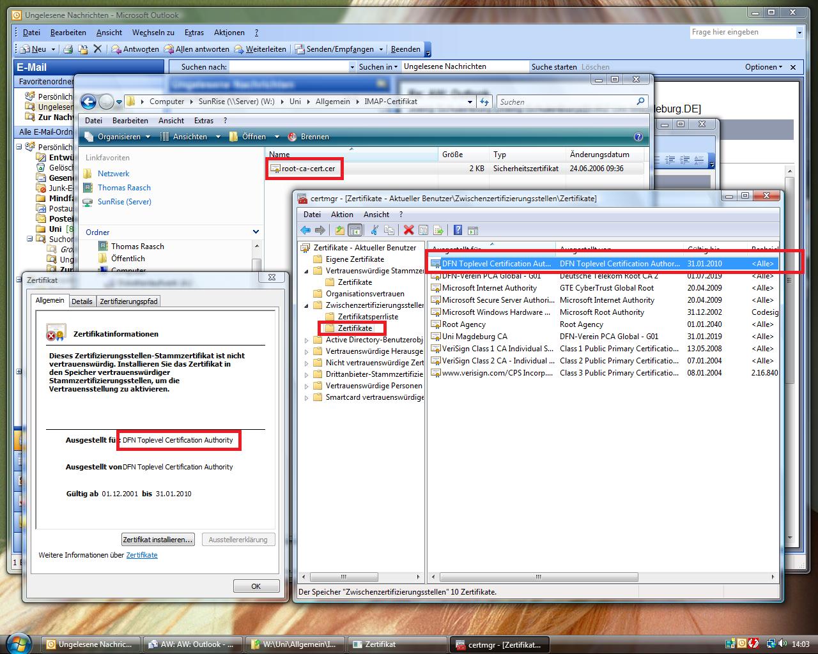The width and height of the screenshot is (818, 654).
Task: Expand Active Directory-Benutzerobjekt node
Action: (x=306, y=340)
